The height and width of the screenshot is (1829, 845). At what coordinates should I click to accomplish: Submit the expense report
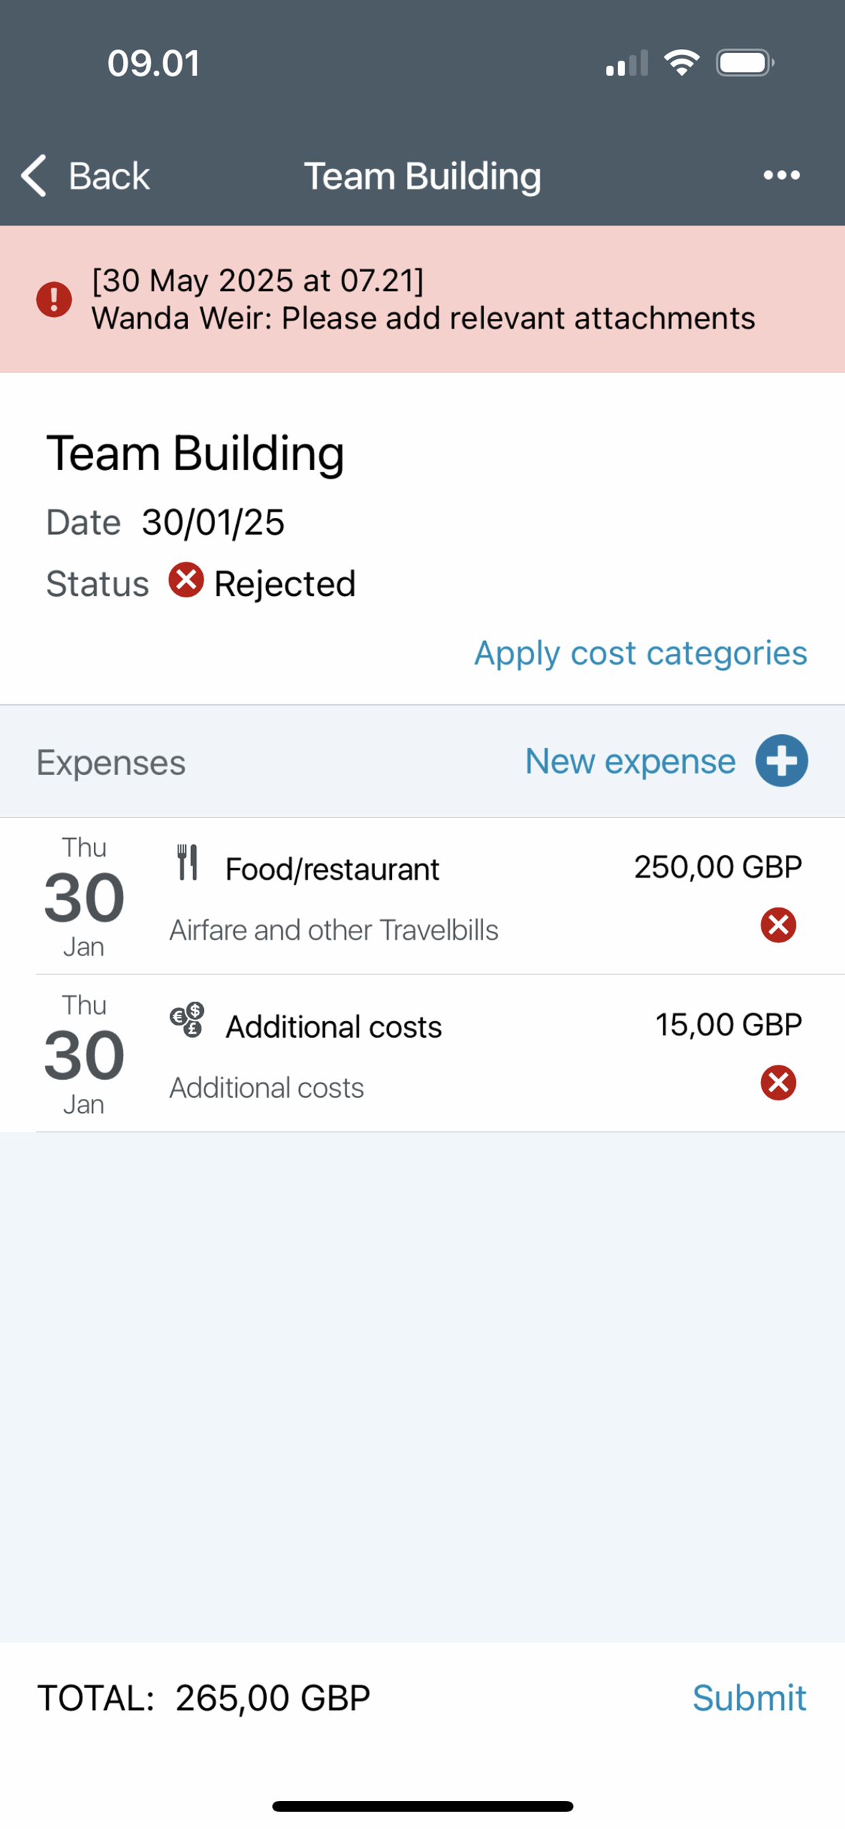[x=749, y=1698]
